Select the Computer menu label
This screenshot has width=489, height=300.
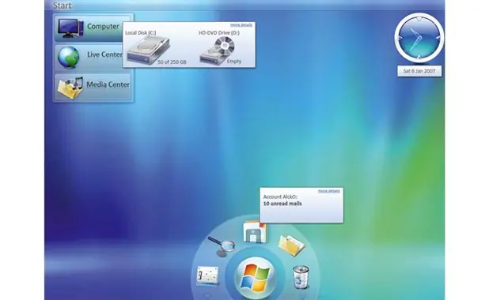103,27
